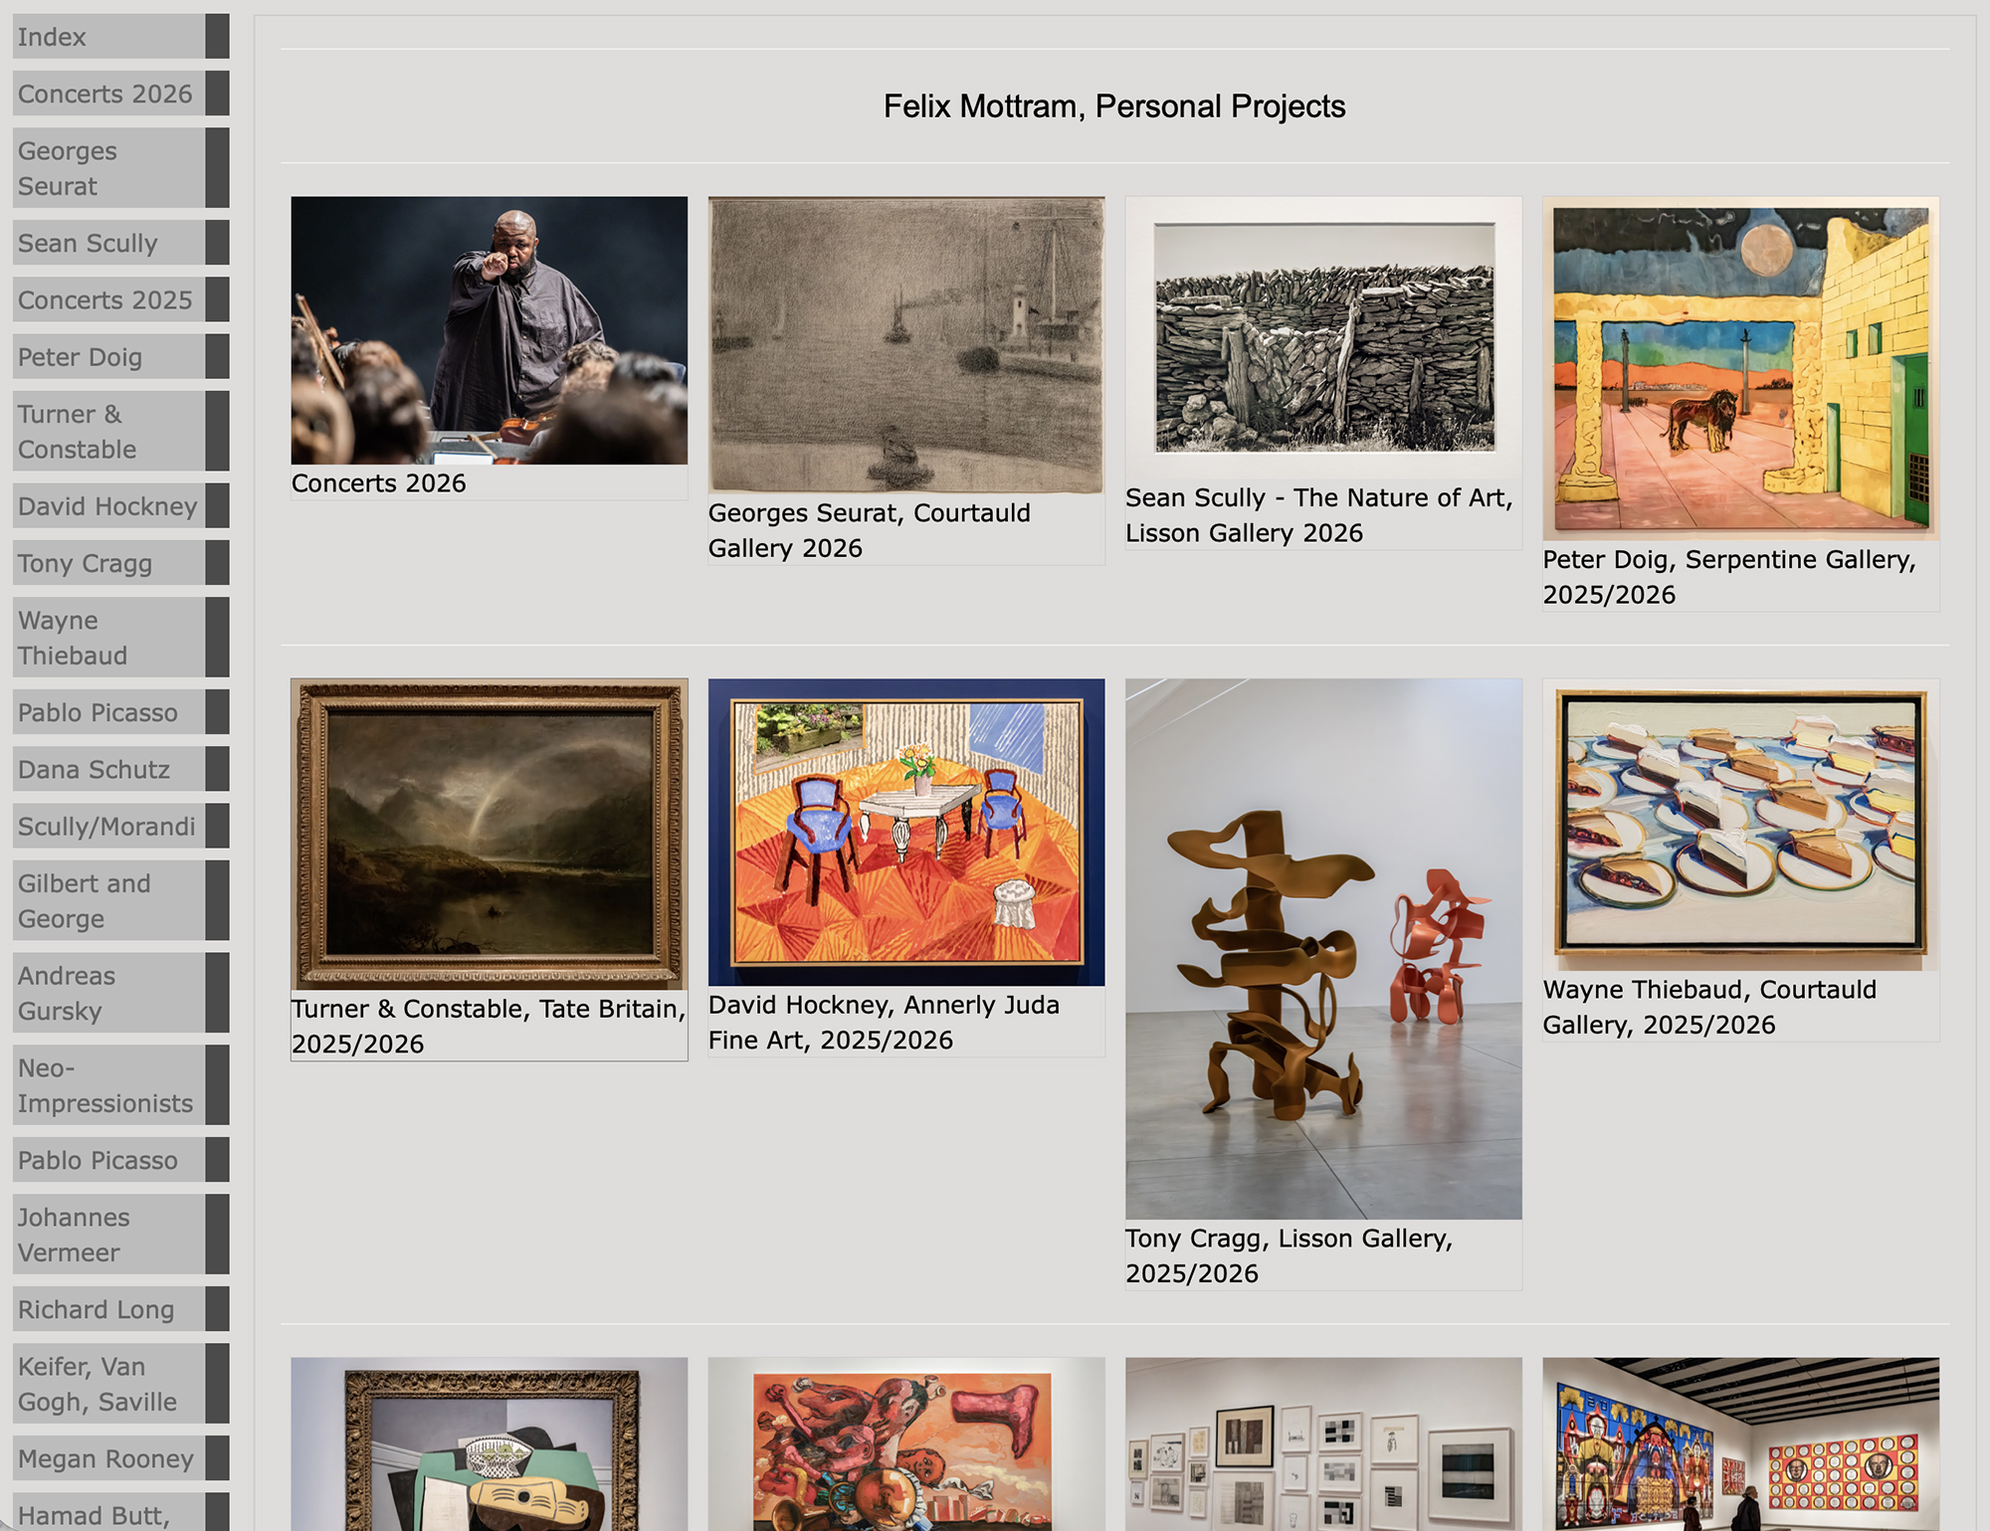
Task: Click 'Tony Cragg, Lisson Gallery, 2025/2026' caption link
Action: coord(1290,1255)
